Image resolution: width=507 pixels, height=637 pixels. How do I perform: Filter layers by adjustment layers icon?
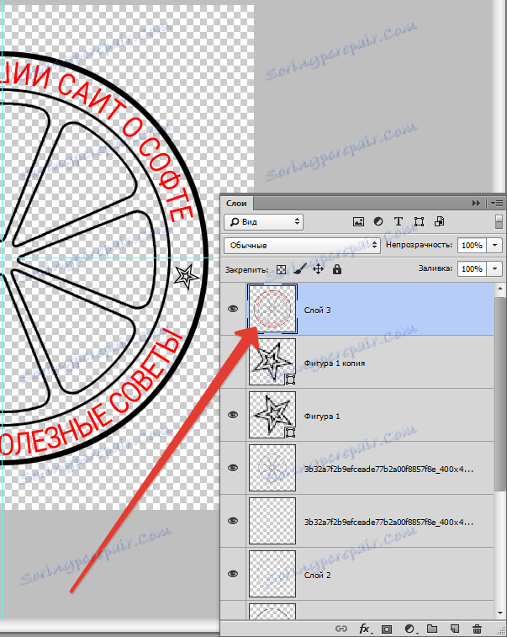[378, 222]
